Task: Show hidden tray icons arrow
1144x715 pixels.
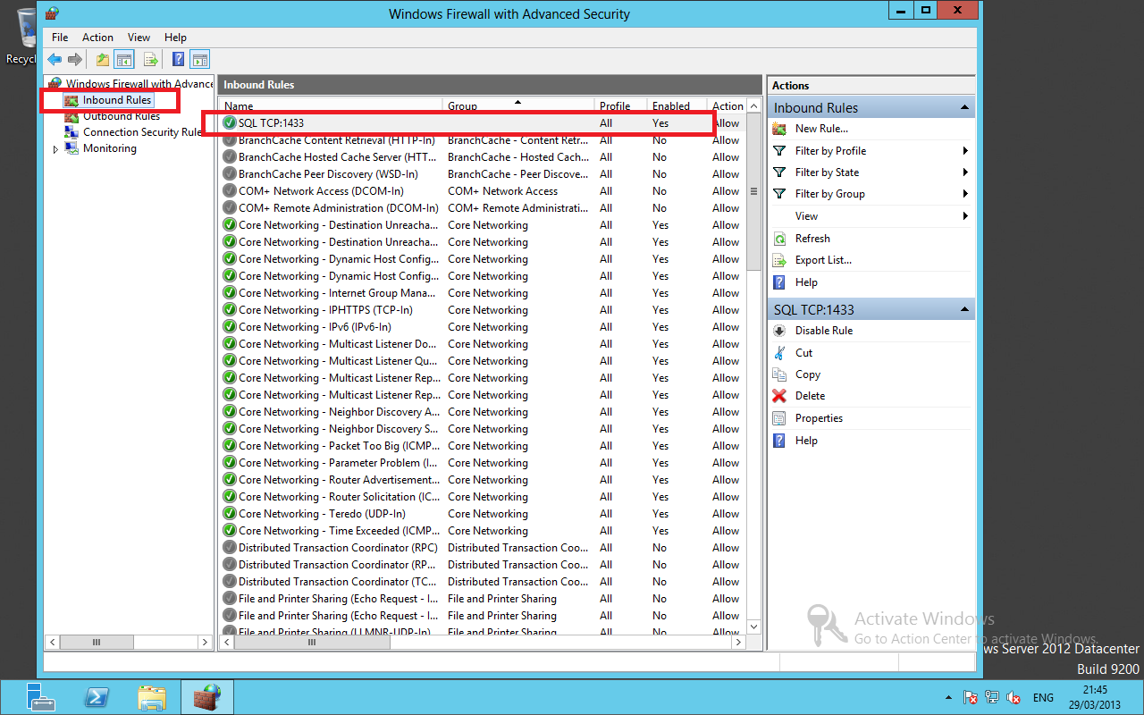Action: tap(948, 697)
